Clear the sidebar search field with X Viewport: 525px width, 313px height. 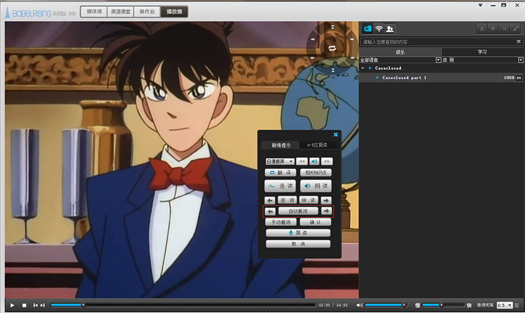click(519, 42)
